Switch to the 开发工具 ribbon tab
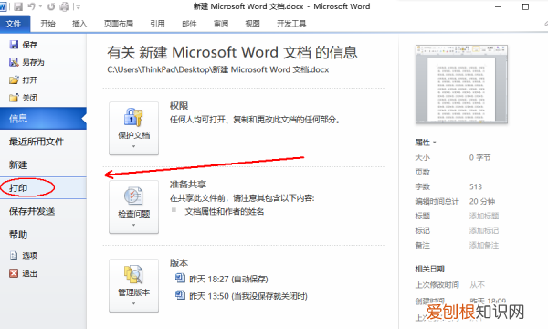 point(291,24)
